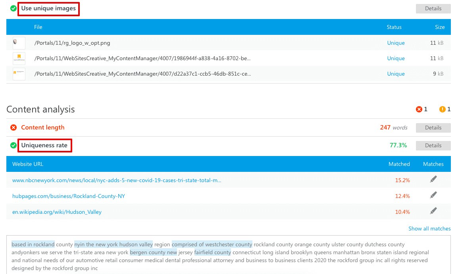The image size is (458, 274).
Task: Click the Matched column header
Action: (x=399, y=164)
